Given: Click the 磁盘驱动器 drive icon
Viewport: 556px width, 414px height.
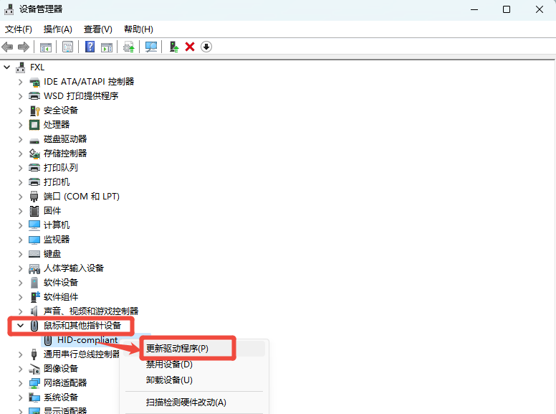Looking at the screenshot, I should point(34,141).
